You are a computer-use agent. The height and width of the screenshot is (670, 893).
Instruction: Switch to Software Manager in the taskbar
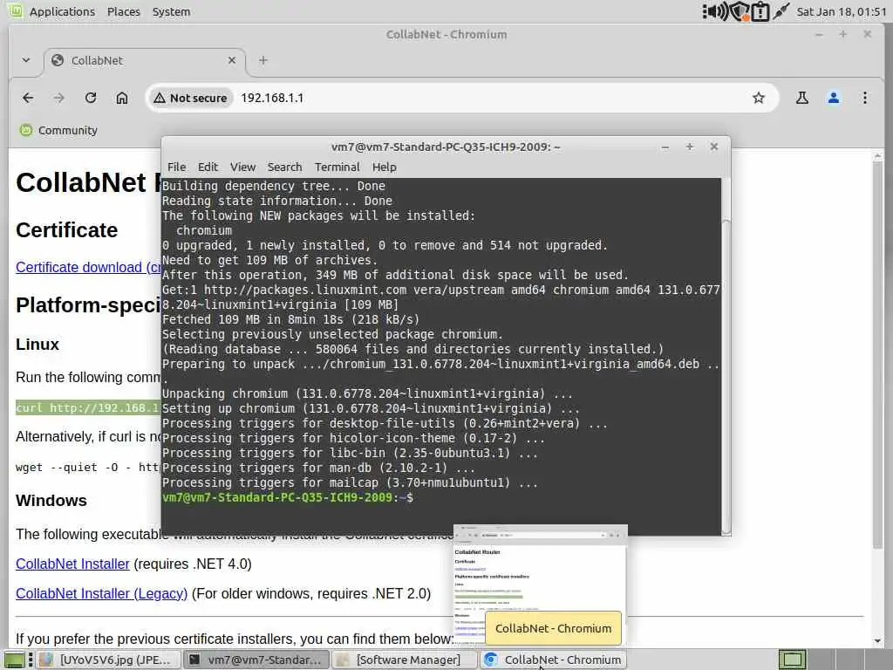(x=405, y=660)
